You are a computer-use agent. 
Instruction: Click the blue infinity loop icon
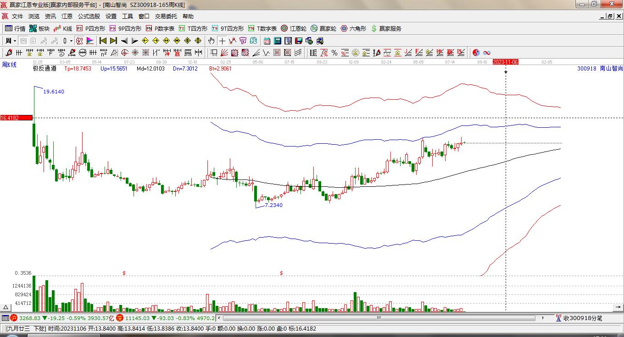[487, 53]
